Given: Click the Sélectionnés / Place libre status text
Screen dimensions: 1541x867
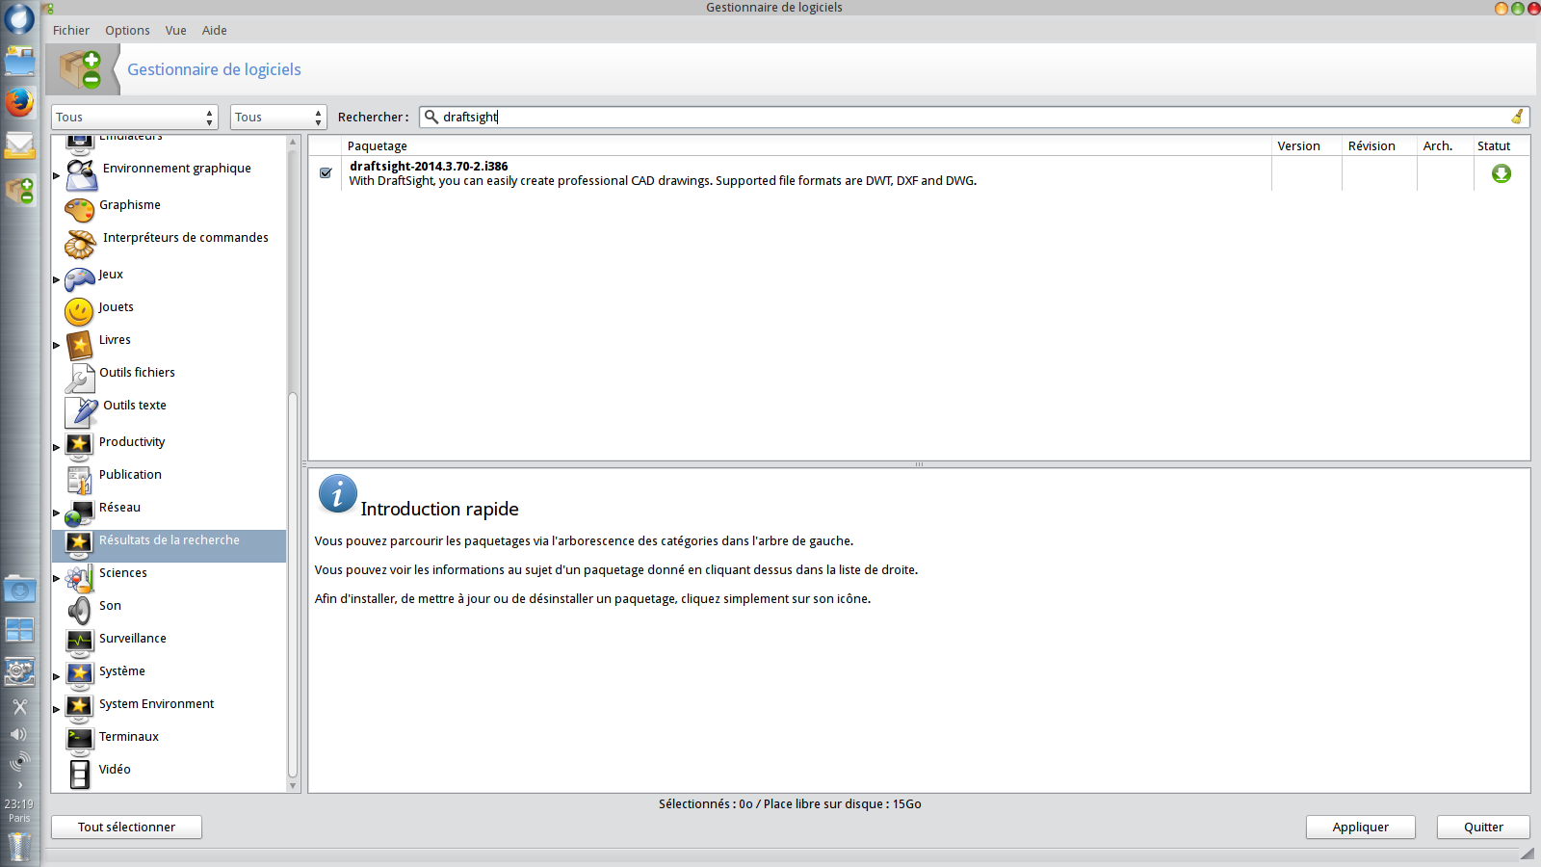Looking at the screenshot, I should pos(790,803).
